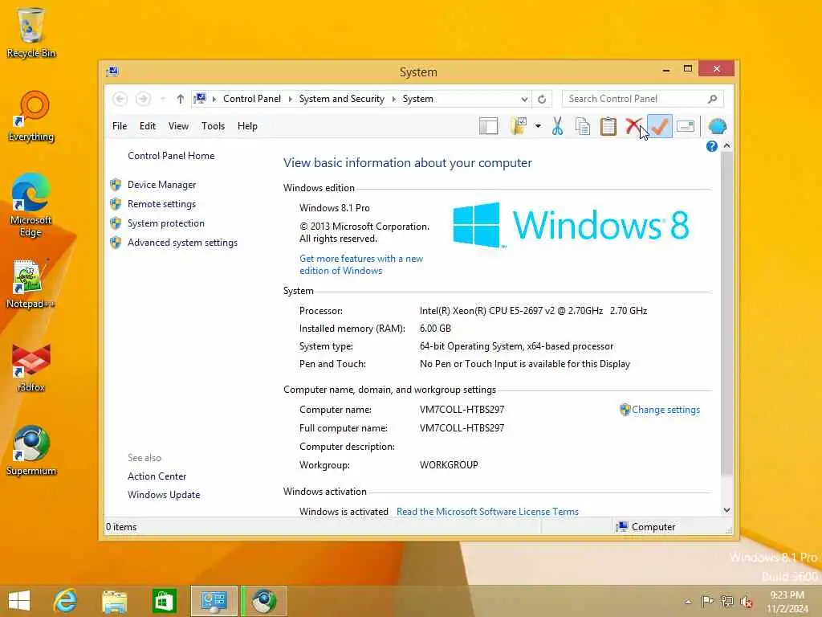Click the folder view options icon
Viewport: 822px width, 617px height.
point(519,126)
